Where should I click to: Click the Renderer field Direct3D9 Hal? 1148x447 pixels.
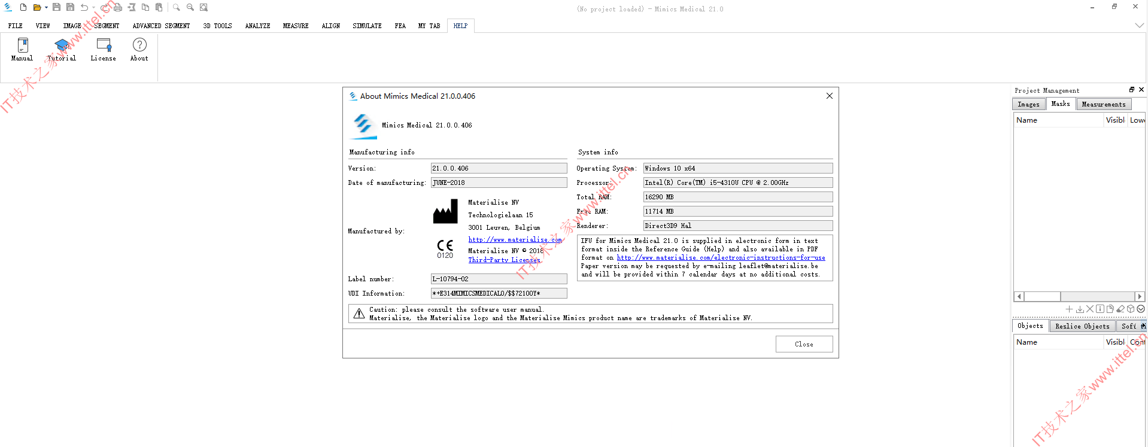click(x=738, y=226)
